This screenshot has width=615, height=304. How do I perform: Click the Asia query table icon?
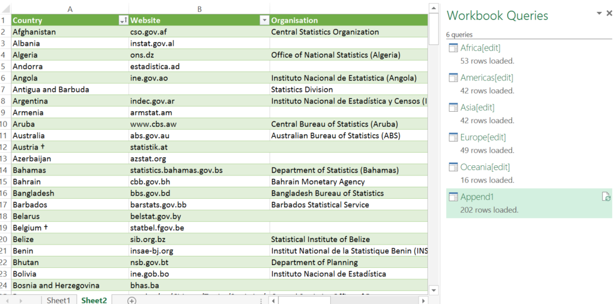click(453, 108)
